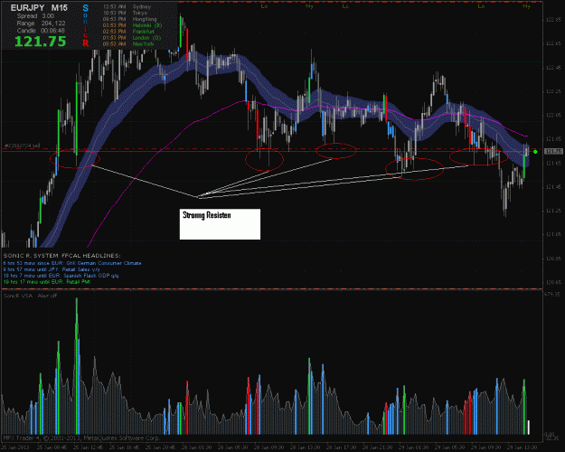The height and width of the screenshot is (452, 565).
Task: Select the #23562724 sell order label
Action: point(22,146)
